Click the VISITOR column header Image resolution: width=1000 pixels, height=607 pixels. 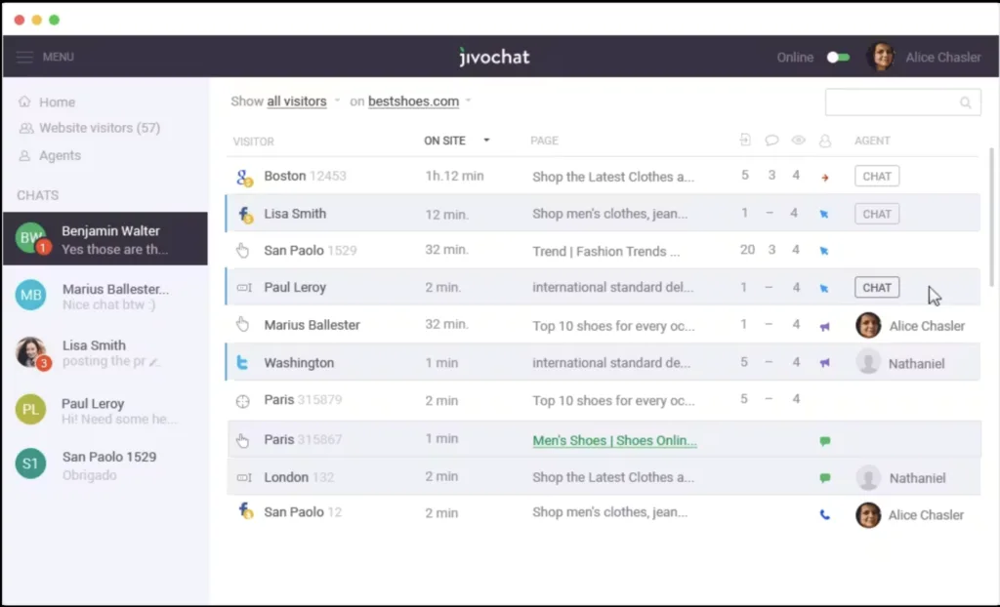(253, 142)
